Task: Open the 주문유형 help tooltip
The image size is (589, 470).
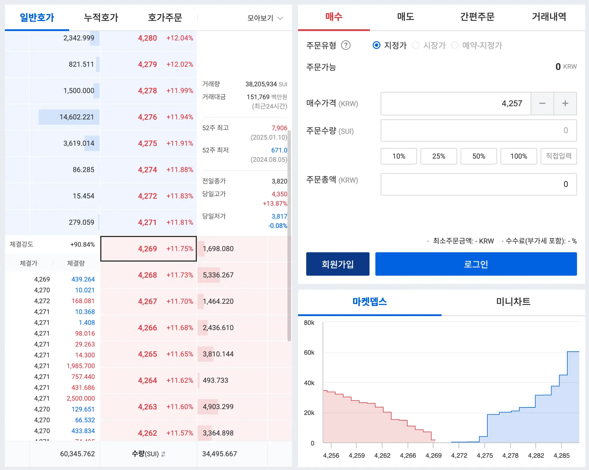Action: [346, 45]
